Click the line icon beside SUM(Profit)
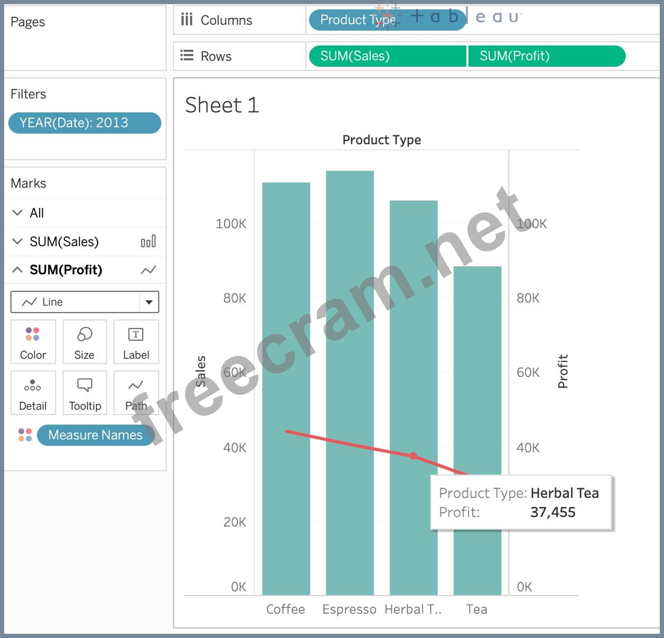 [x=148, y=270]
